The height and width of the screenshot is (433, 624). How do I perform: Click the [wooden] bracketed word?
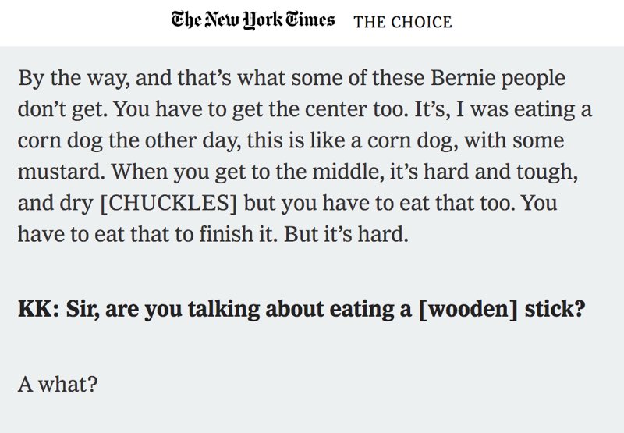point(469,309)
